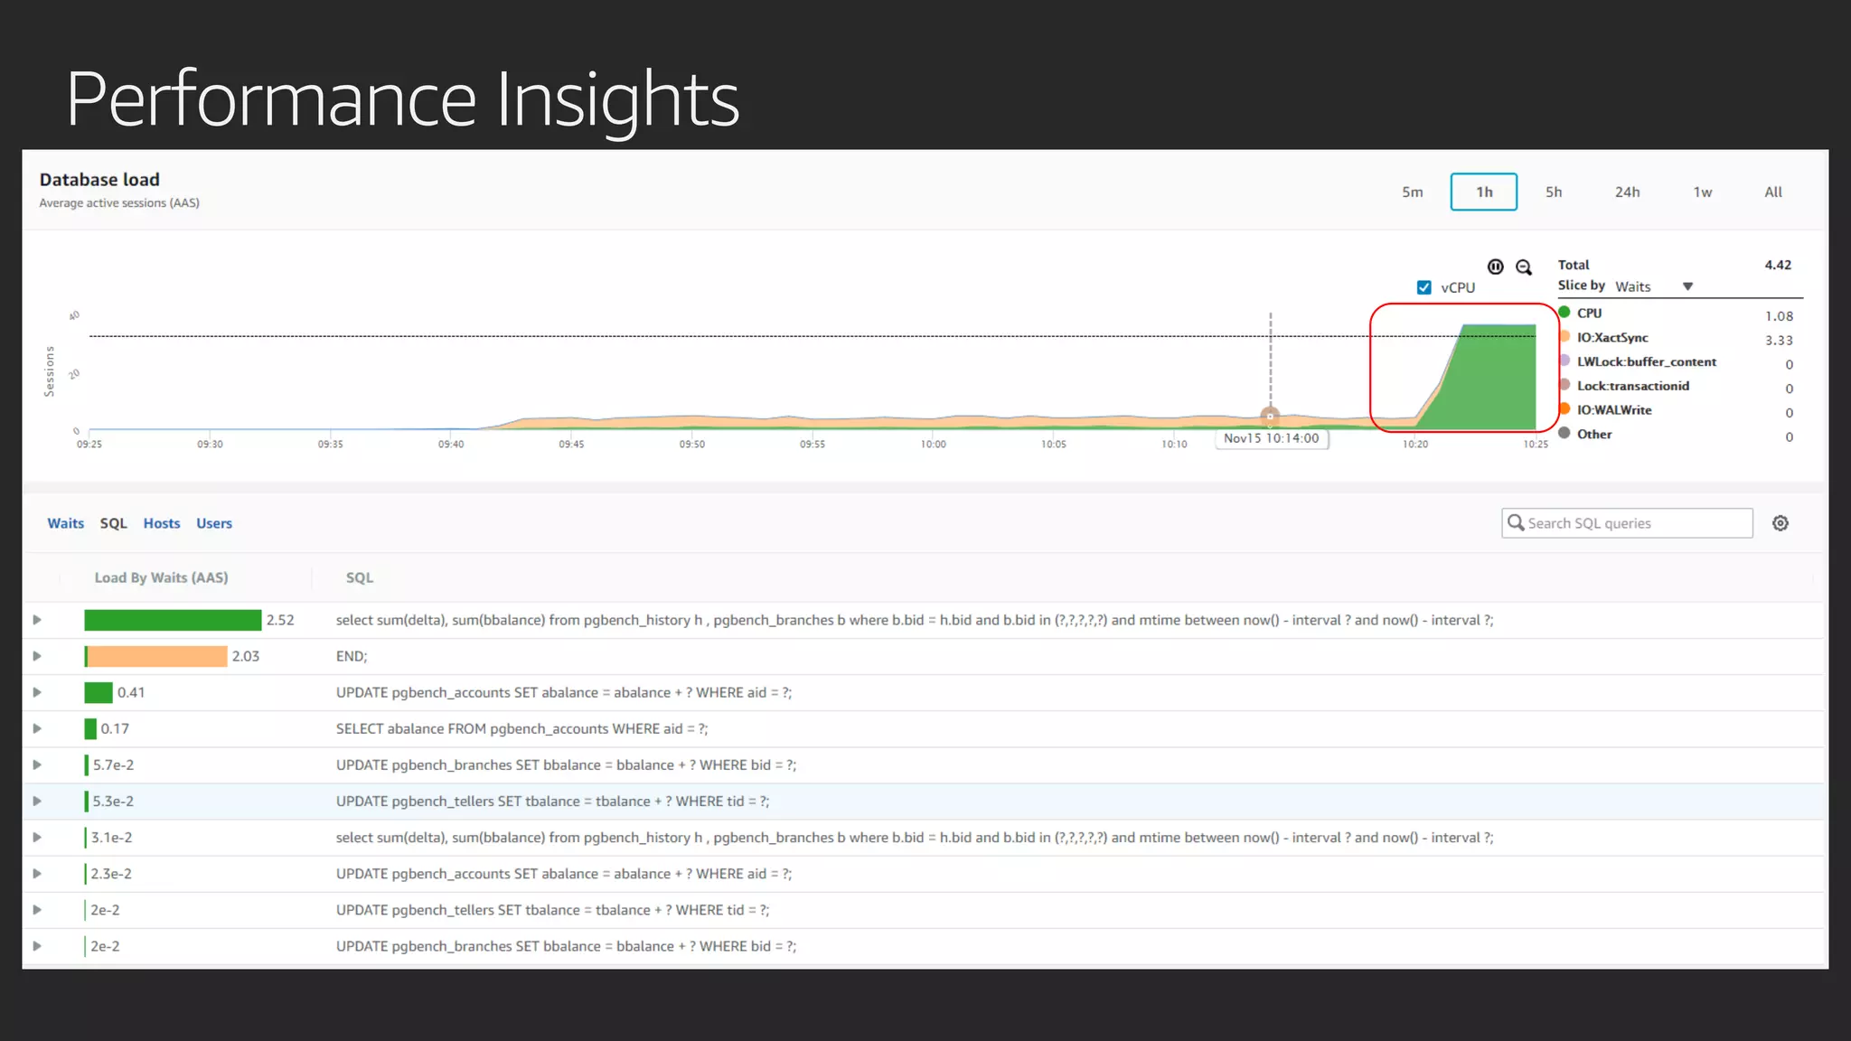
Task: Click the IO:WALWrite legend label
Action: (x=1614, y=410)
